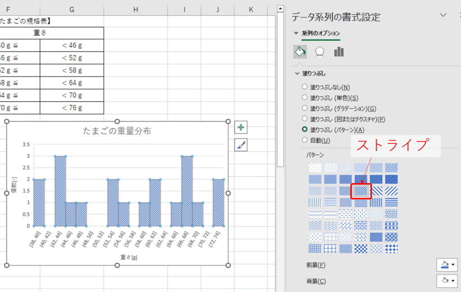The image size is (461, 292).
Task: Close the データ系列の書式設定 pane
Action: (459, 15)
